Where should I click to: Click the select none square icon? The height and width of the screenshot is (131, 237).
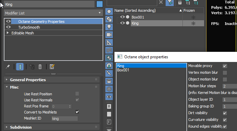(109, 114)
